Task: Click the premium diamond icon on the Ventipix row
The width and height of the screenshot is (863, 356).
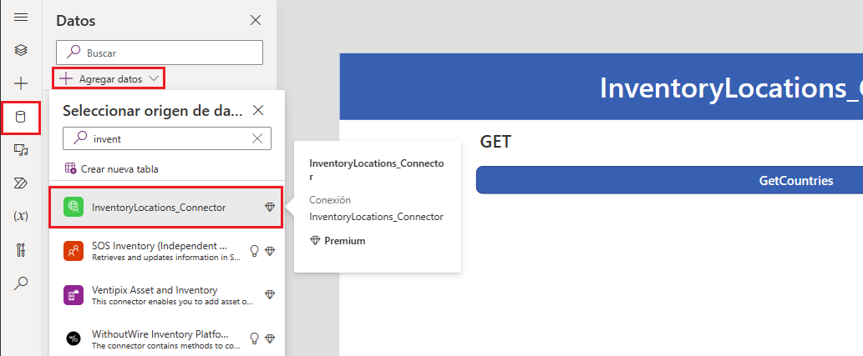Action: pos(270,294)
